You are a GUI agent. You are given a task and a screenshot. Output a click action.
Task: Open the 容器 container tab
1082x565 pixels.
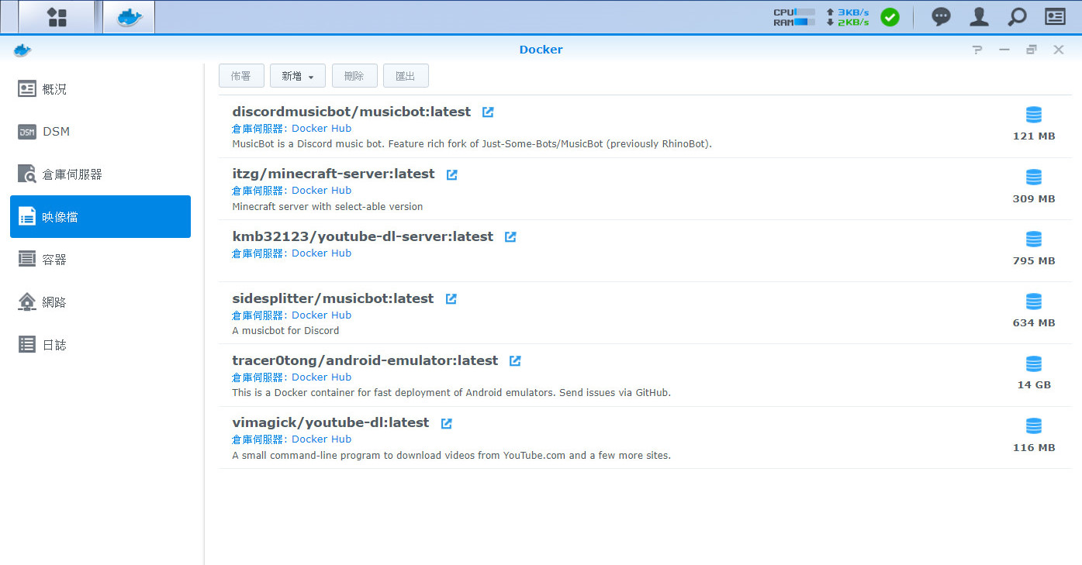point(100,260)
